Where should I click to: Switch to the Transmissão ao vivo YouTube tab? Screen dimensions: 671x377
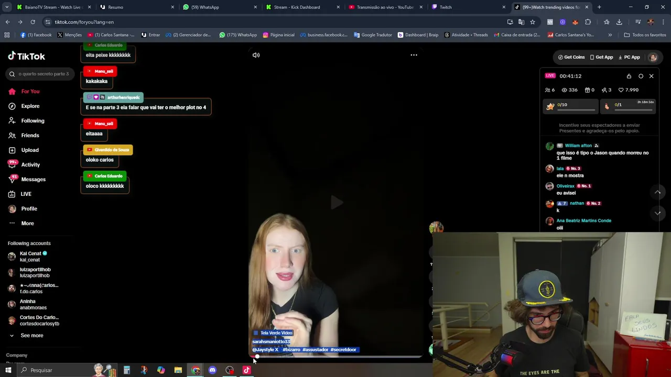[x=386, y=7]
